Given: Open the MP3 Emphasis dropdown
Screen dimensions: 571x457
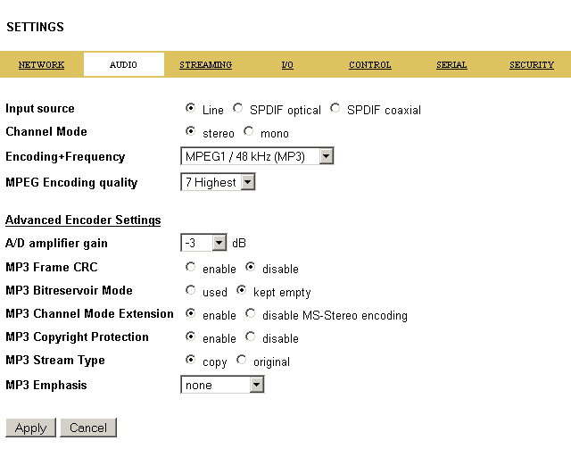Looking at the screenshot, I should [256, 385].
